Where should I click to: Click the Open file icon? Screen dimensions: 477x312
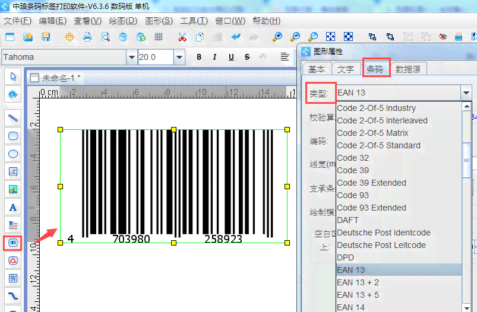28,37
